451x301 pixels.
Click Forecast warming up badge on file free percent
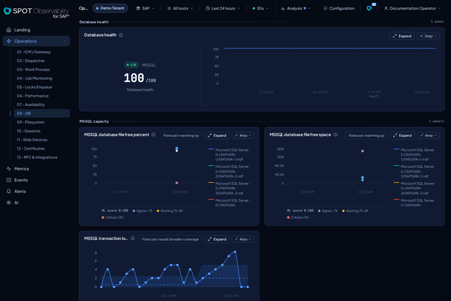[181, 135]
